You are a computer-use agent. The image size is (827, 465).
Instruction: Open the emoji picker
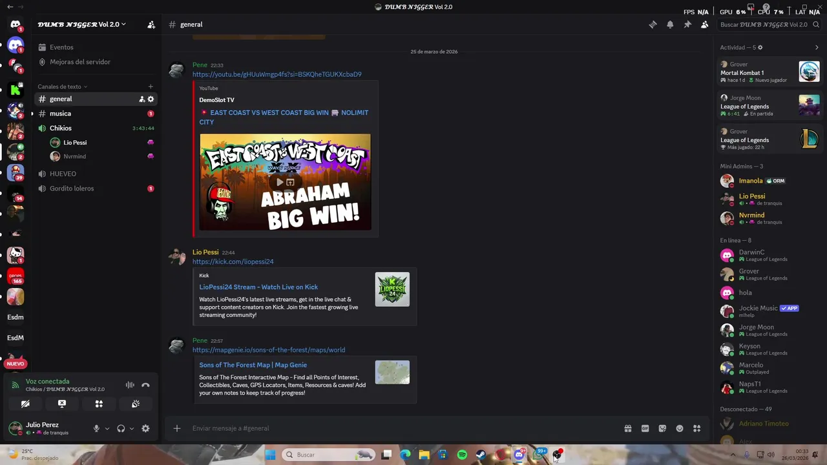(680, 428)
